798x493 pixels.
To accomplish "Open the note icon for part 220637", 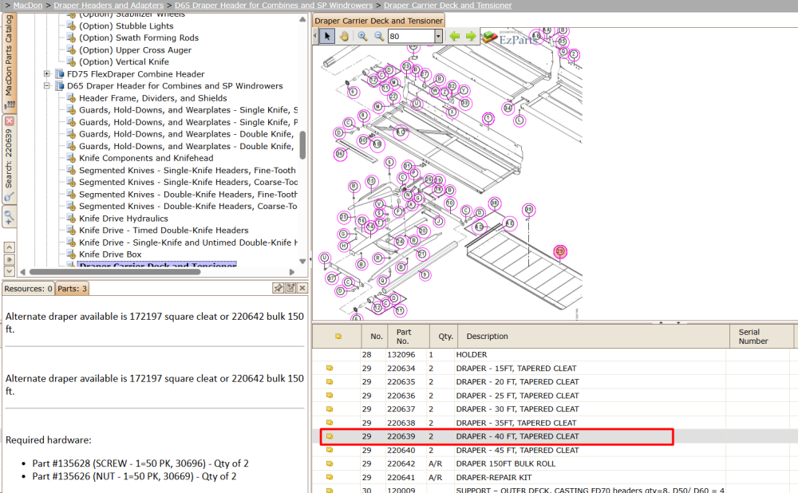I will (x=330, y=409).
